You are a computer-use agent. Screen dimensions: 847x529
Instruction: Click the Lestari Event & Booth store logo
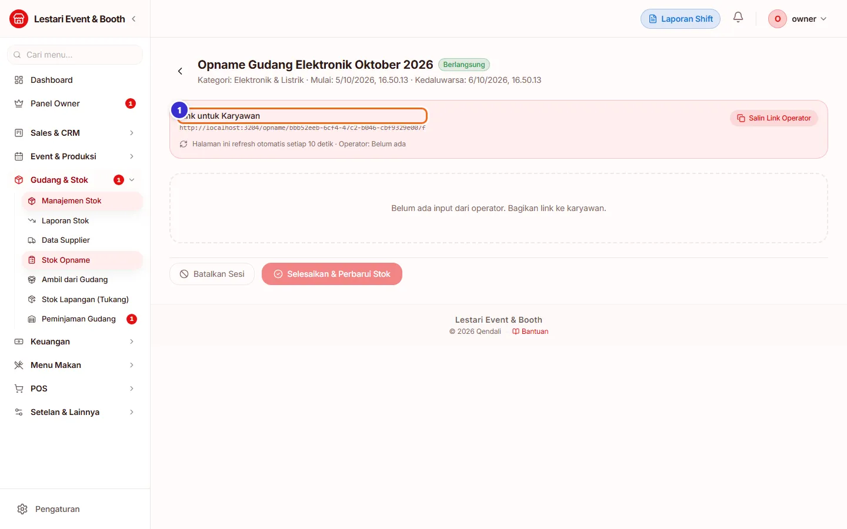(19, 19)
